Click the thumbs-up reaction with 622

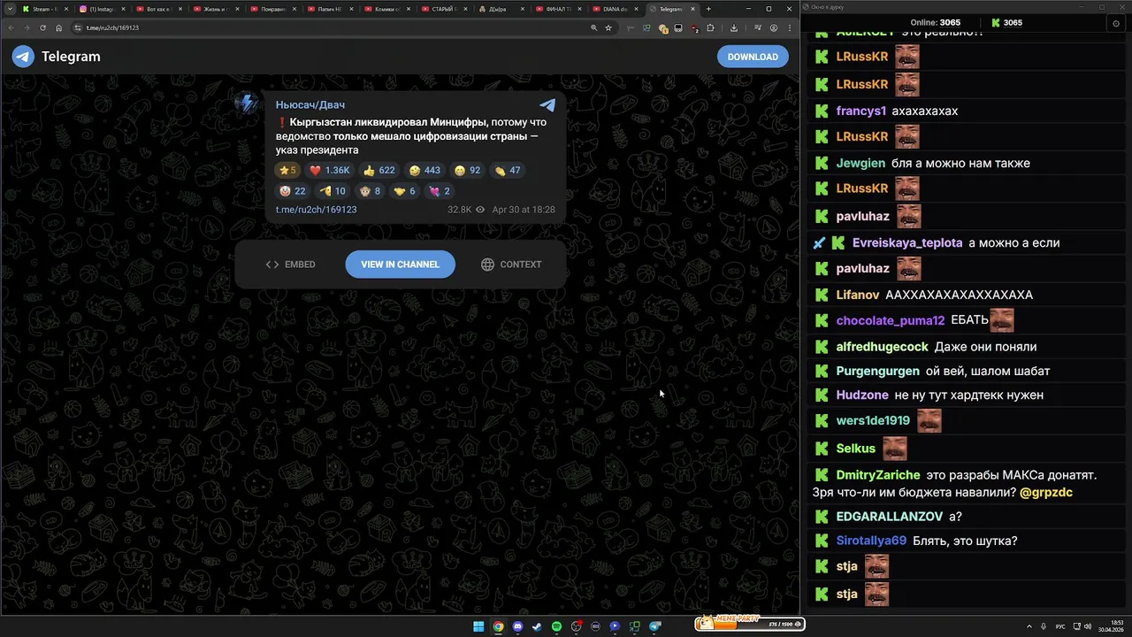tap(379, 170)
